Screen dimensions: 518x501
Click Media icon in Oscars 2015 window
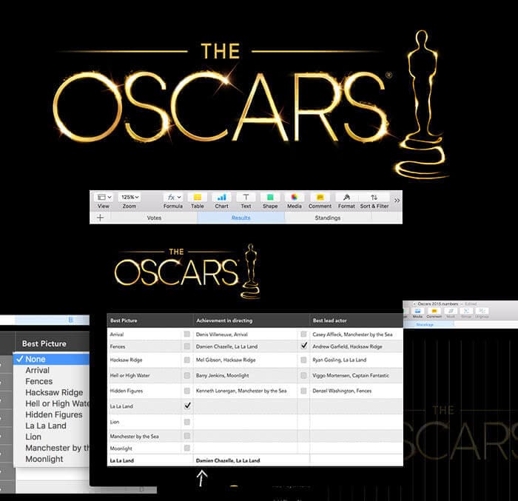417,311
